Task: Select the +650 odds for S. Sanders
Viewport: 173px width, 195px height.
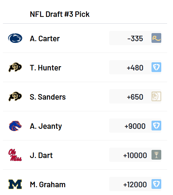Action: click(135, 97)
